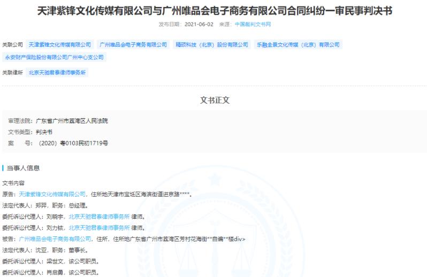Screen dimensions: 427x277
Task: Click the 关联公司 label
Action: click(12, 44)
